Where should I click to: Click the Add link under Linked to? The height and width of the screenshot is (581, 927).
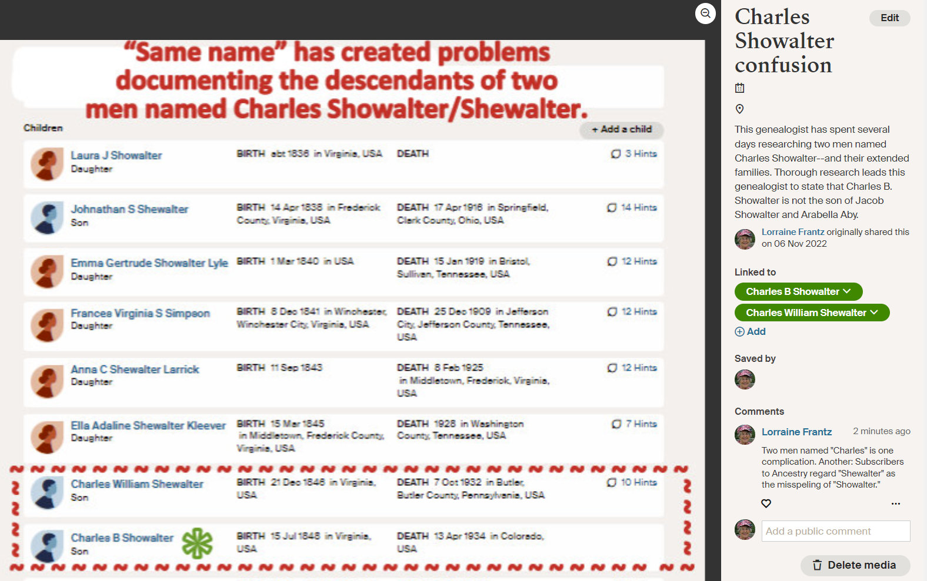756,331
